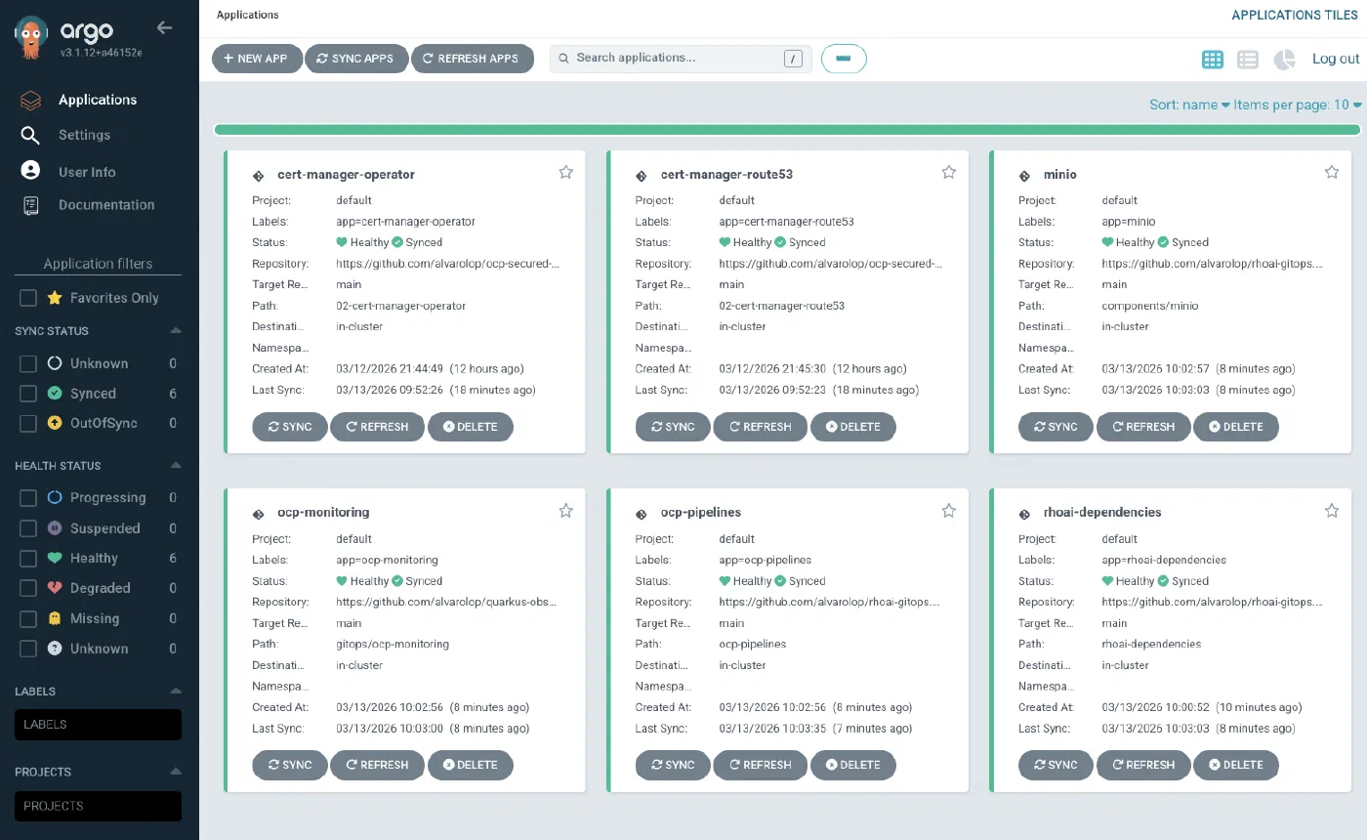The image size is (1367, 840).
Task: Collapse the LABELS filter section
Action: click(x=176, y=691)
